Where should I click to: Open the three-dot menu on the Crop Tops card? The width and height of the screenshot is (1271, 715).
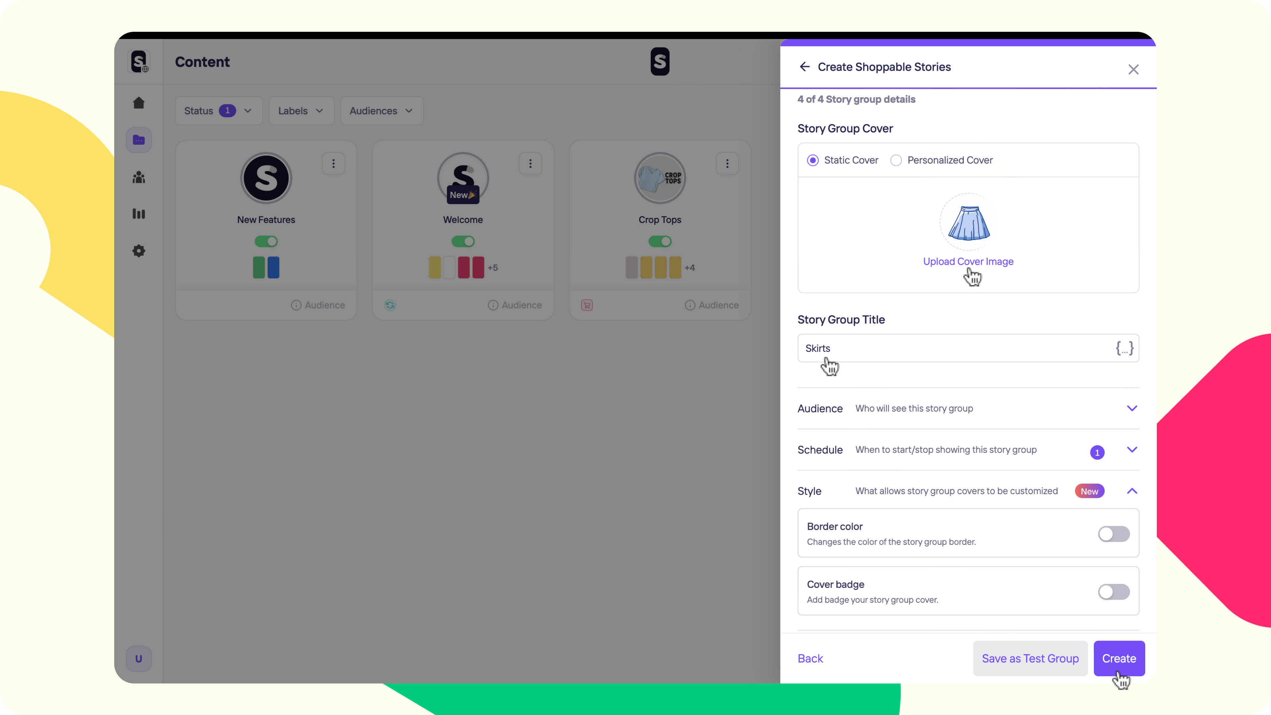pos(727,163)
